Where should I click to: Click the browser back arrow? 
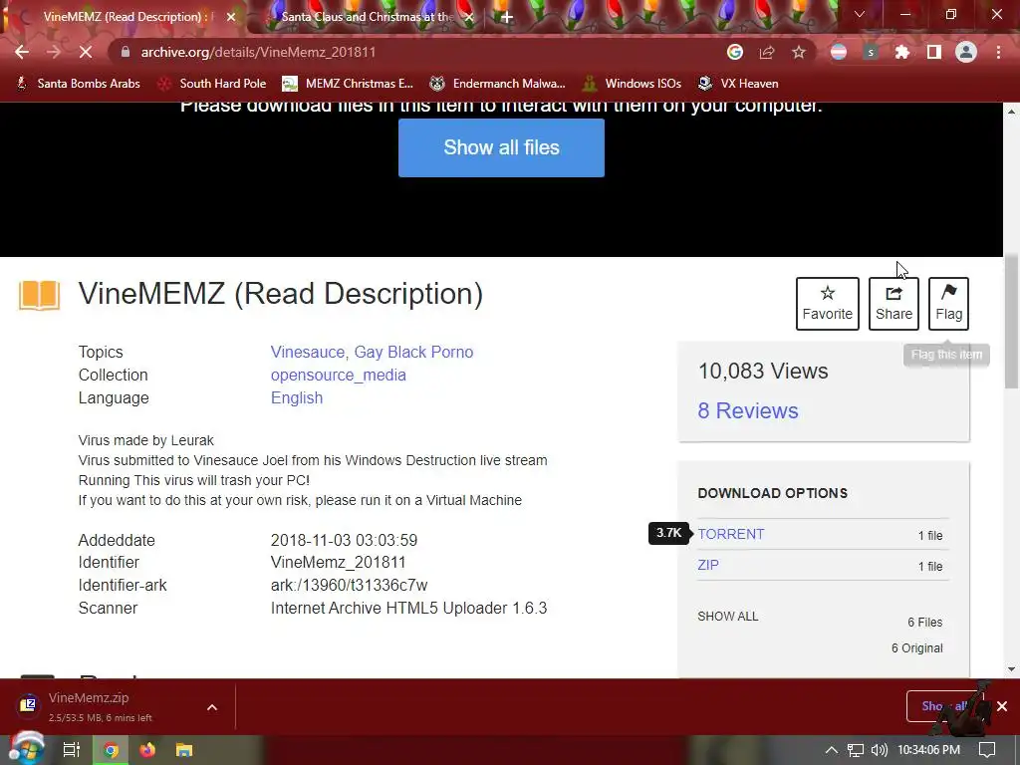point(22,52)
